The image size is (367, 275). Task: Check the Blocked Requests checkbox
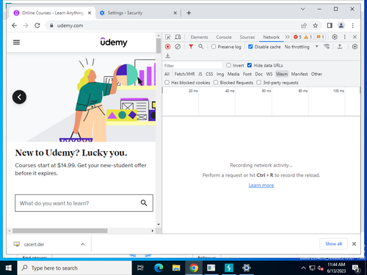coord(216,82)
